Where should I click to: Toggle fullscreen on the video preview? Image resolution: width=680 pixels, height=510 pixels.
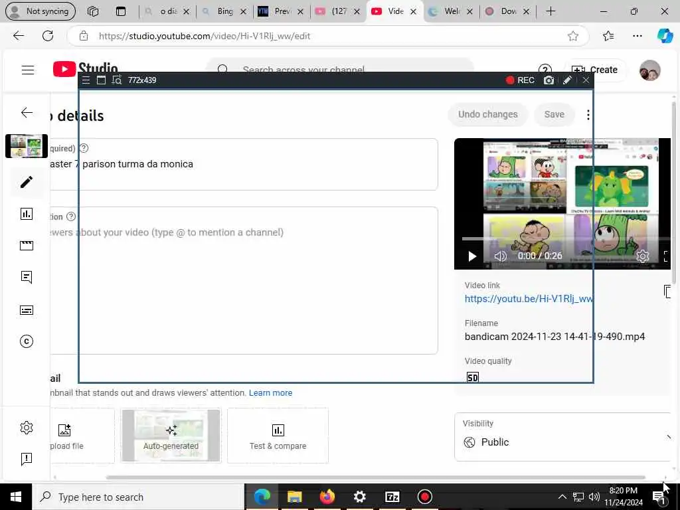665,256
